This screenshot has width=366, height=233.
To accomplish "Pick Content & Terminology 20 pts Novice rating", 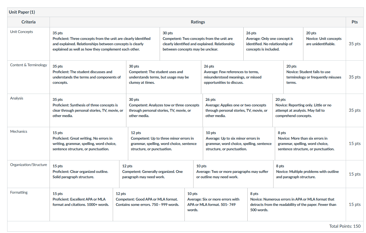I will (x=315, y=77).
